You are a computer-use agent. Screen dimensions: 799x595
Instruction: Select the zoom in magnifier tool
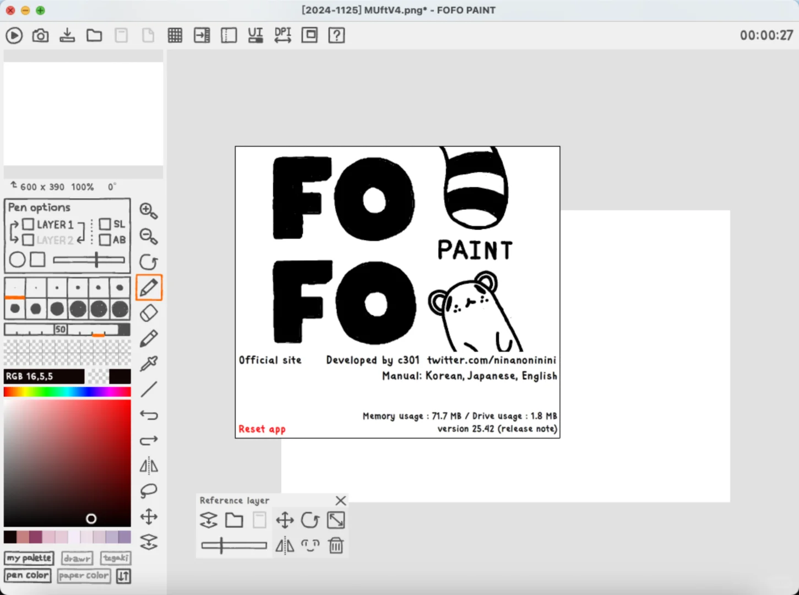pyautogui.click(x=149, y=210)
